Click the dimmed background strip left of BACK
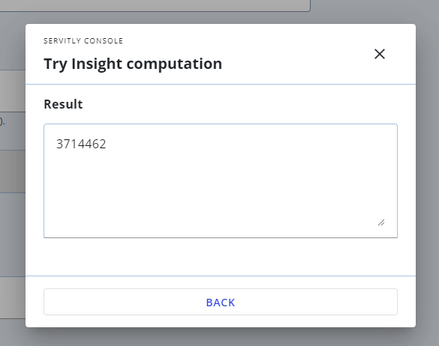439x346 pixels. (13, 297)
